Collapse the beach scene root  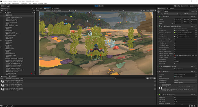(x=4, y=13)
